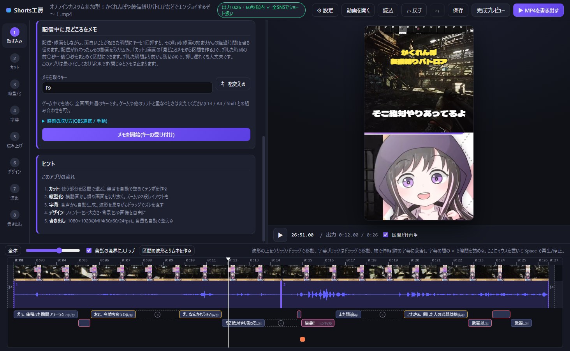This screenshot has height=351, width=570.
Task: Click MP4を書き出す export button
Action: [x=538, y=11]
